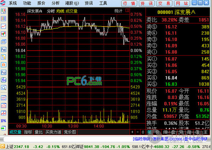Click the F12 trading icon
Viewport: 212px width, 150px height.
pos(4,73)
